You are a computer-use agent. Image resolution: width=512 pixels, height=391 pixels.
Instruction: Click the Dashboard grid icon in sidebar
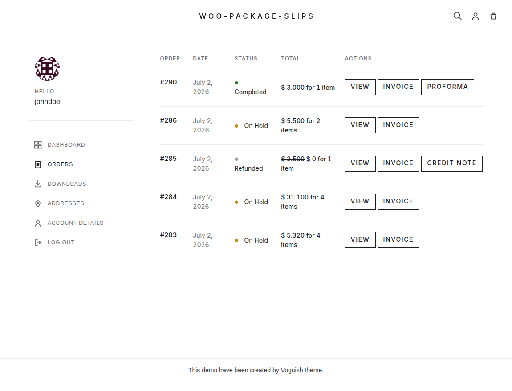[x=38, y=145]
